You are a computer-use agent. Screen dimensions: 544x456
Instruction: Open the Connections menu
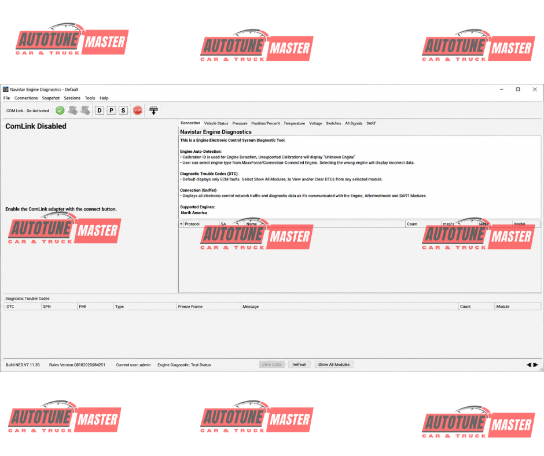pyautogui.click(x=26, y=98)
